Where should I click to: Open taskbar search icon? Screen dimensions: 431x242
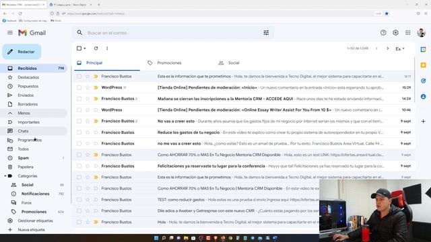pos(164,238)
